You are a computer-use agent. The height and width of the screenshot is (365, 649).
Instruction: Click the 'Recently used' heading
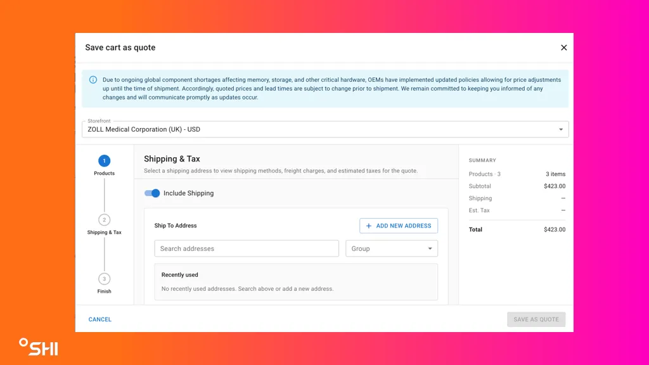[179, 275]
